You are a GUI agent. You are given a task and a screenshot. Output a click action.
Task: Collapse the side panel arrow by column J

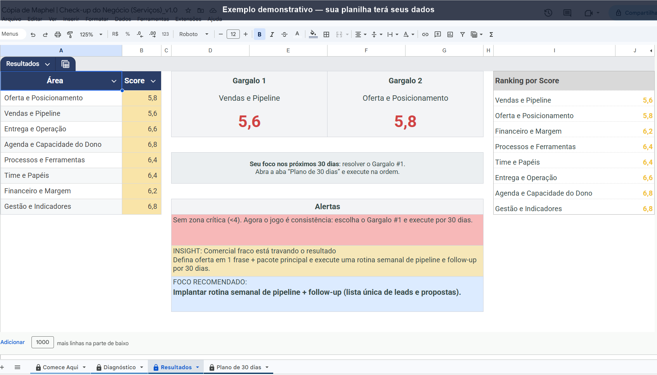coord(651,51)
